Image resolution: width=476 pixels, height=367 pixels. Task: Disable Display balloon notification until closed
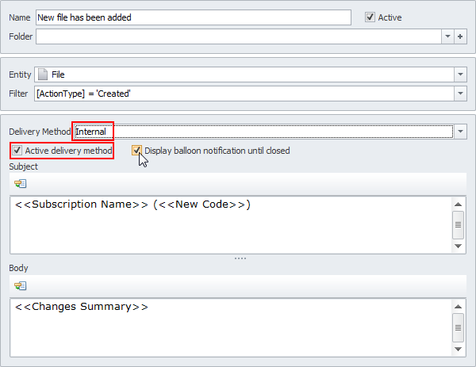[136, 151]
